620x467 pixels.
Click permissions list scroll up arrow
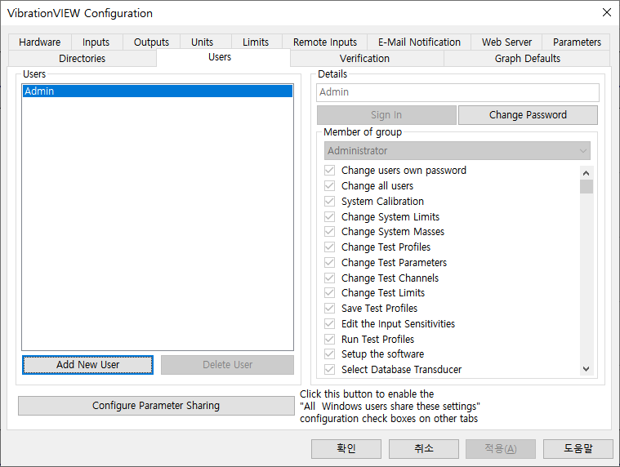(587, 173)
